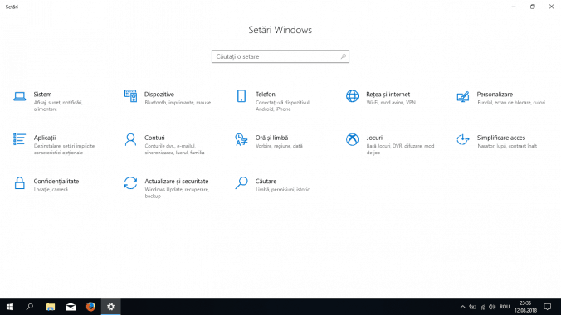Click the search magnifier in settings box
Screen dimensions: 561x315
[343, 56]
